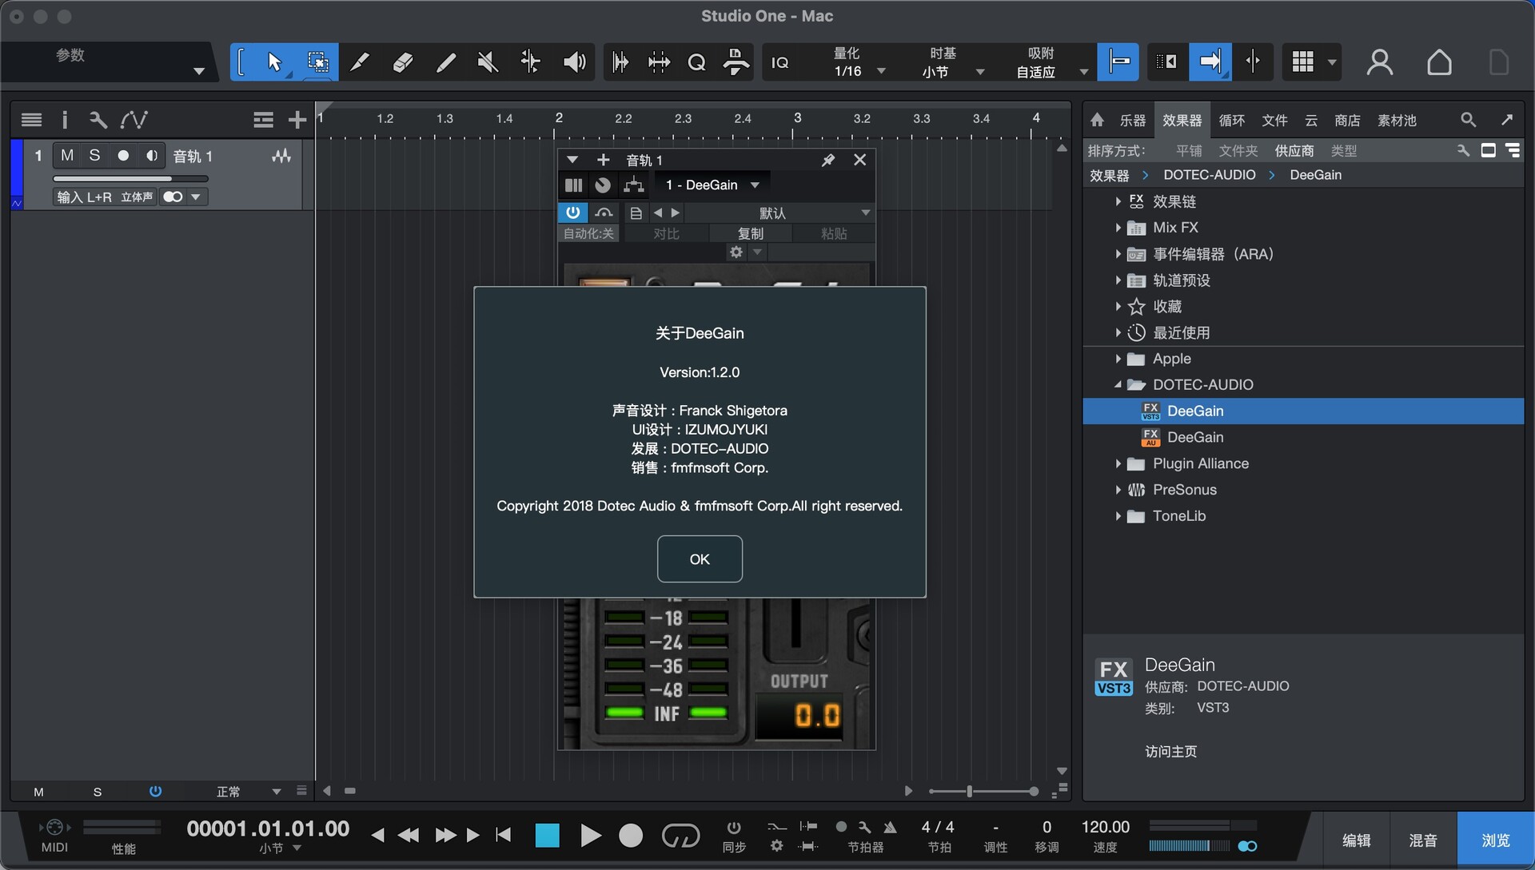The height and width of the screenshot is (870, 1535).
Task: Toggle monitor on 音轨 1
Action: point(151,156)
